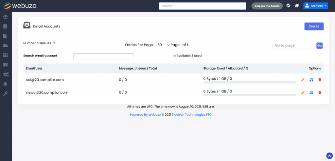Open the database section in sidebar
Image resolution: width=335 pixels, height=161 pixels.
pos(6,26)
